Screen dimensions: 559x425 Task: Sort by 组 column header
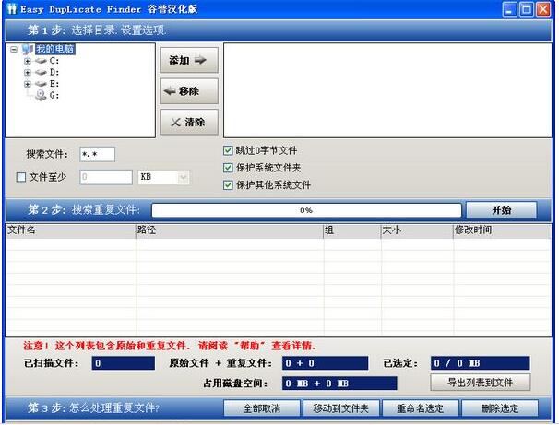[352, 230]
